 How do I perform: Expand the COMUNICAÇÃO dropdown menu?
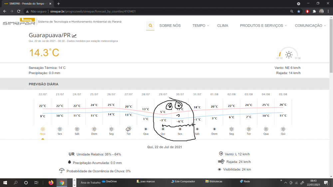tap(310, 26)
